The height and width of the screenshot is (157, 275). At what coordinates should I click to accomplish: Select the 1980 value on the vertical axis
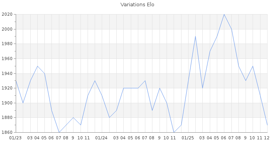(7, 44)
